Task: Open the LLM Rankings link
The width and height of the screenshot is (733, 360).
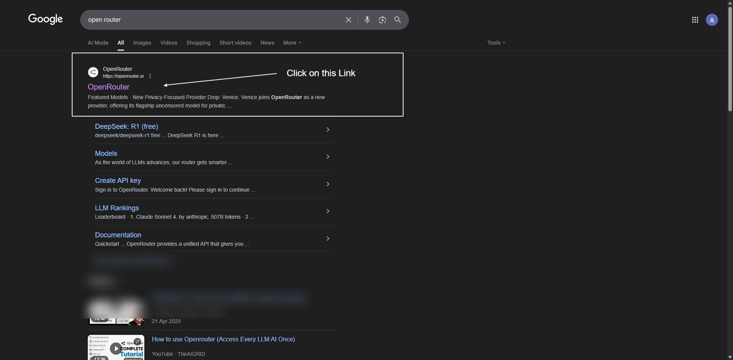Action: (x=117, y=208)
